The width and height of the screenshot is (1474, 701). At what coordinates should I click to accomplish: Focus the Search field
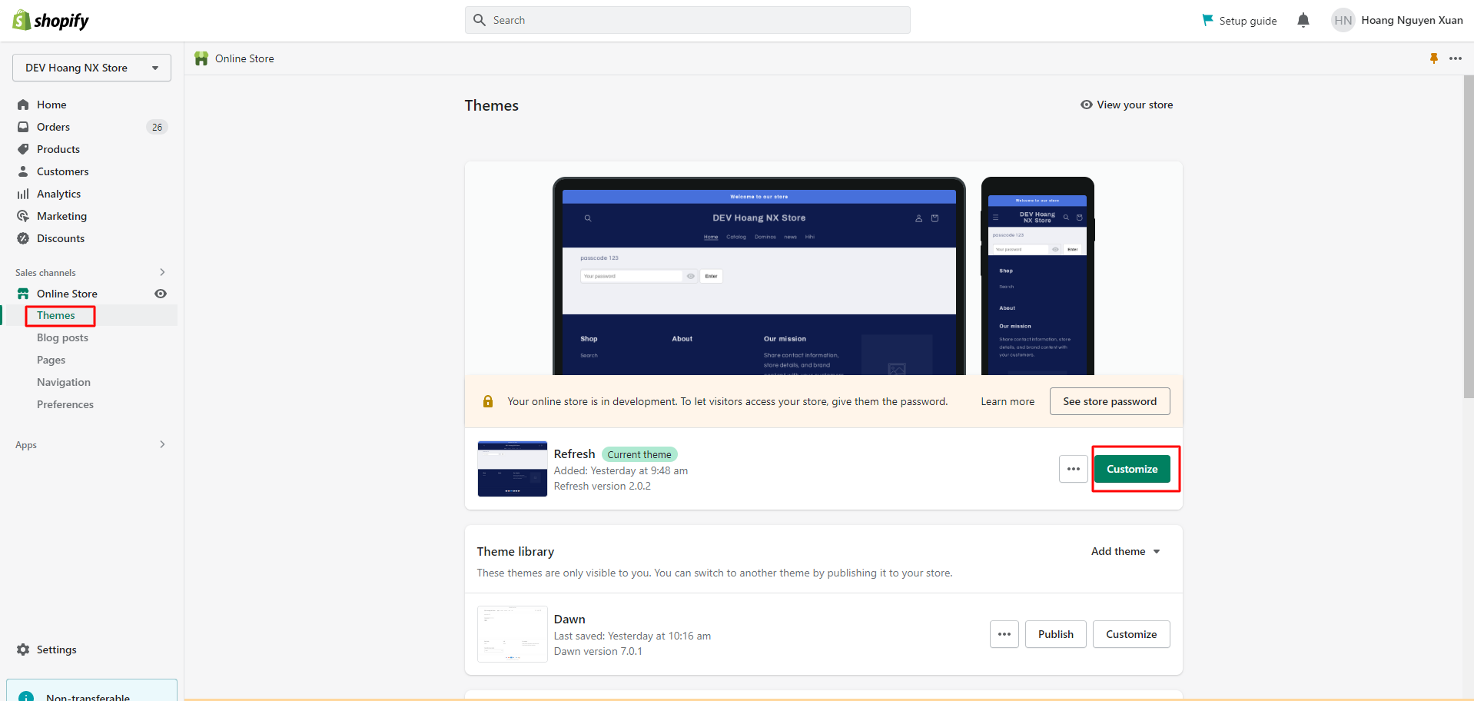(688, 20)
